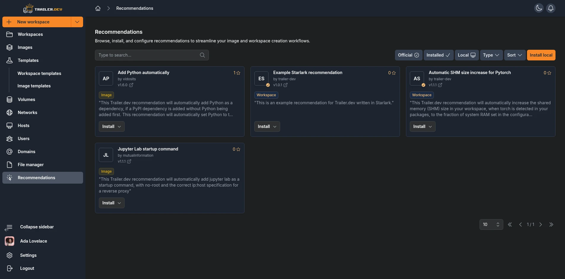Go to previous page chevron
The image size is (565, 279).
coord(520,225)
